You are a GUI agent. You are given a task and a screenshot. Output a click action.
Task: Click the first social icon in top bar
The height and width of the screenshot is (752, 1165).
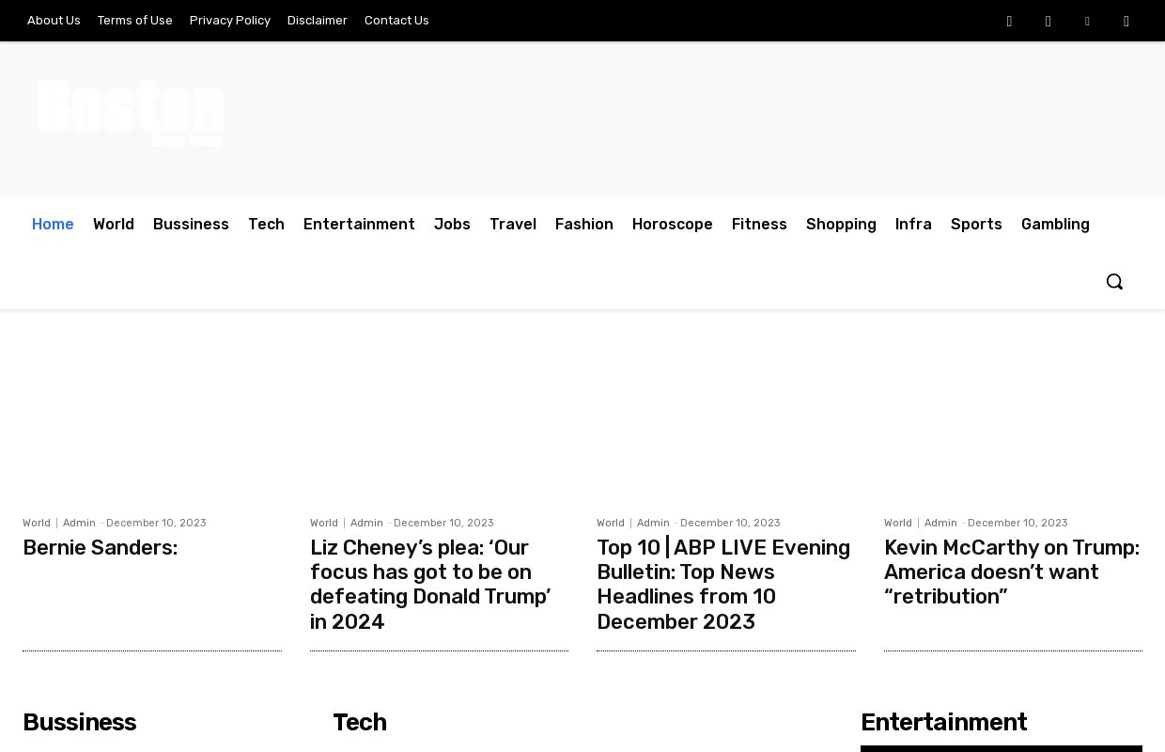1009,21
